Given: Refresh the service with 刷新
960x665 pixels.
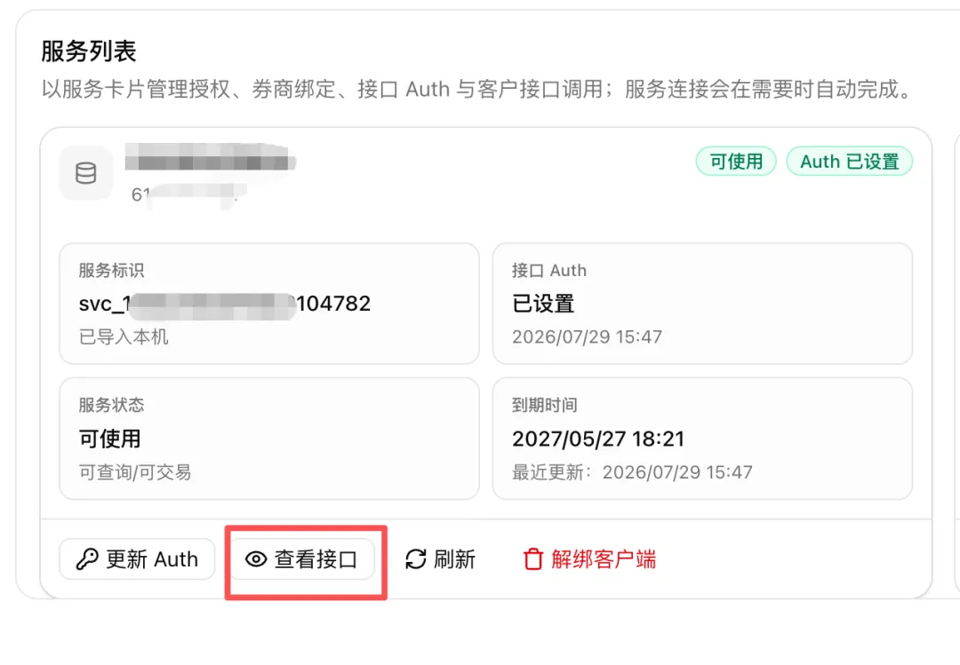Looking at the screenshot, I should tap(440, 559).
